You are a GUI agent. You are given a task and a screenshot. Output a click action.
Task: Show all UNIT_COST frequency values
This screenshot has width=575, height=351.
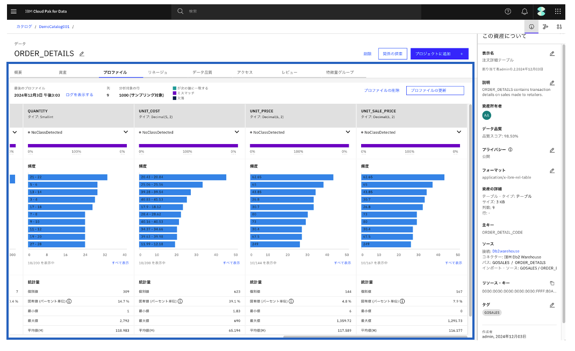pos(232,263)
